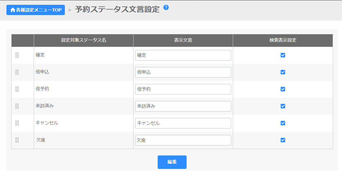Click drag handle icon for 仮予約 row
The image size is (342, 172).
click(17, 89)
